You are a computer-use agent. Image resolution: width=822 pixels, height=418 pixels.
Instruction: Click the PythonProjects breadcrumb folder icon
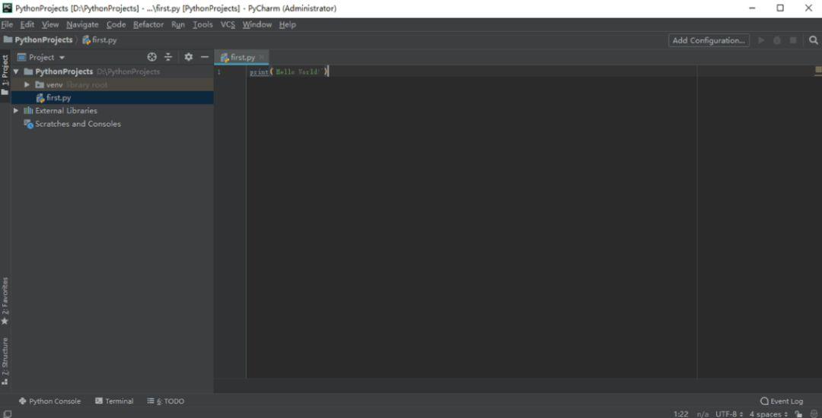(x=8, y=40)
